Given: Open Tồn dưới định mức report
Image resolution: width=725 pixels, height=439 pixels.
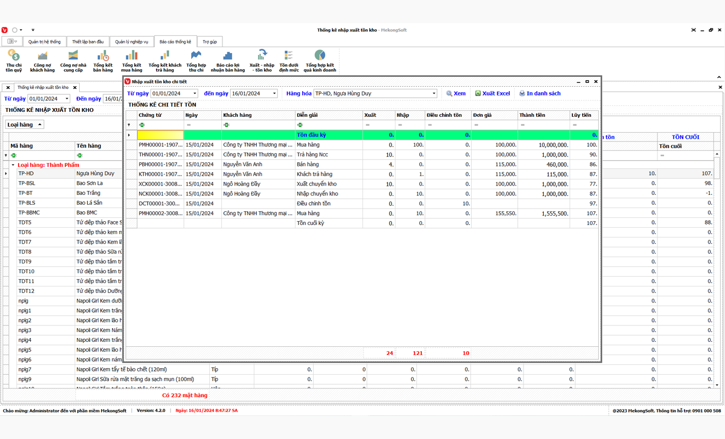Looking at the screenshot, I should (289, 61).
